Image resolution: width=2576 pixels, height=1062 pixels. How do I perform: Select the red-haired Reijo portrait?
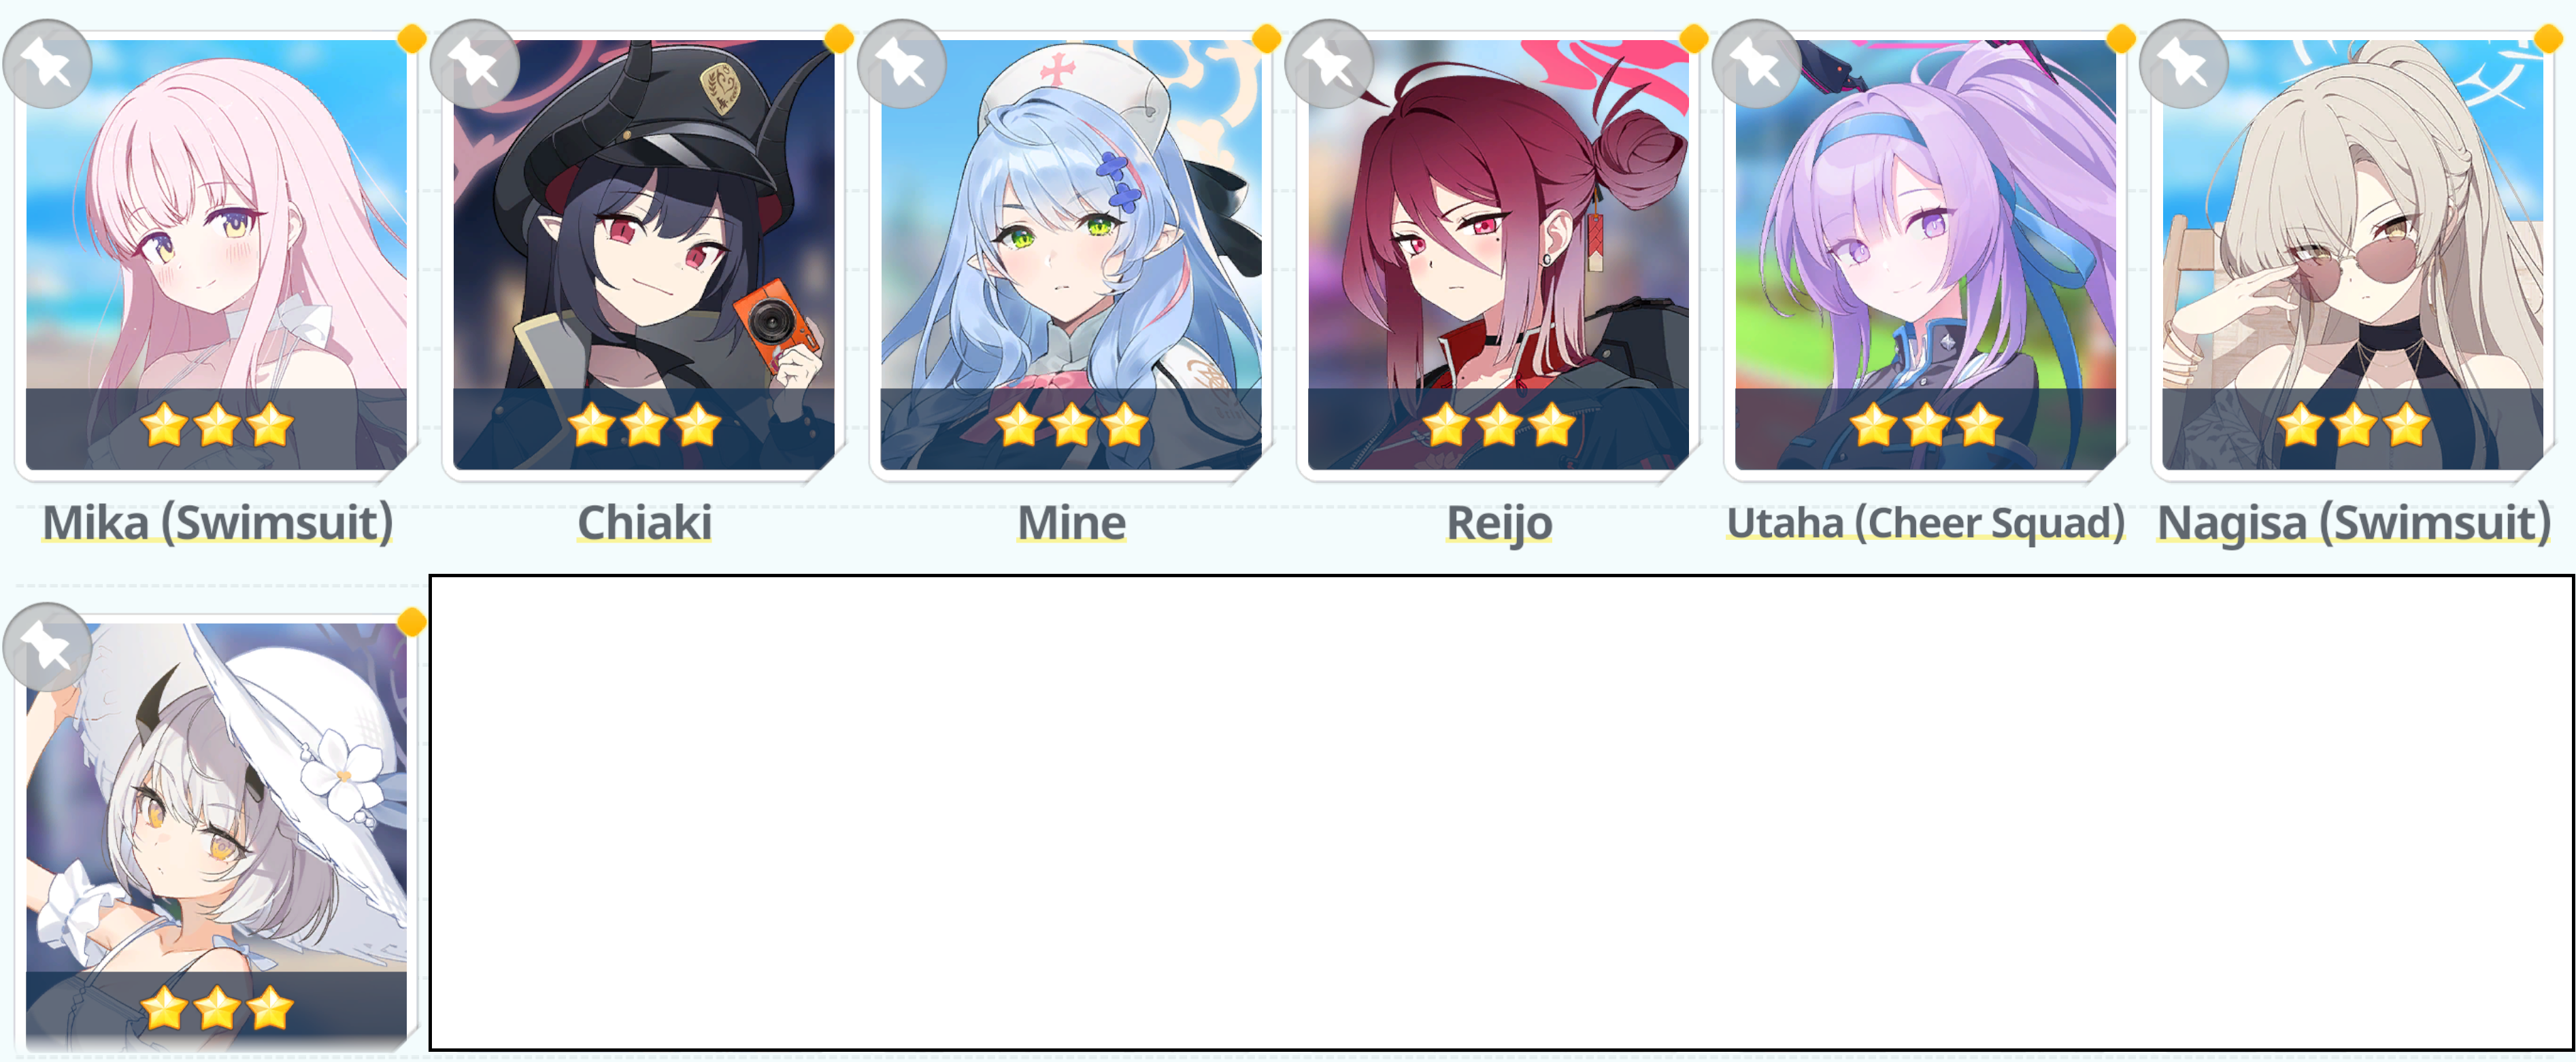coord(1498,255)
